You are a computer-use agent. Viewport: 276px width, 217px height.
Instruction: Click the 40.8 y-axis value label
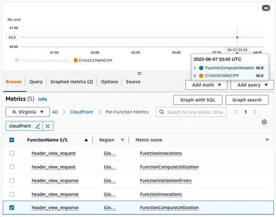(12, 37)
